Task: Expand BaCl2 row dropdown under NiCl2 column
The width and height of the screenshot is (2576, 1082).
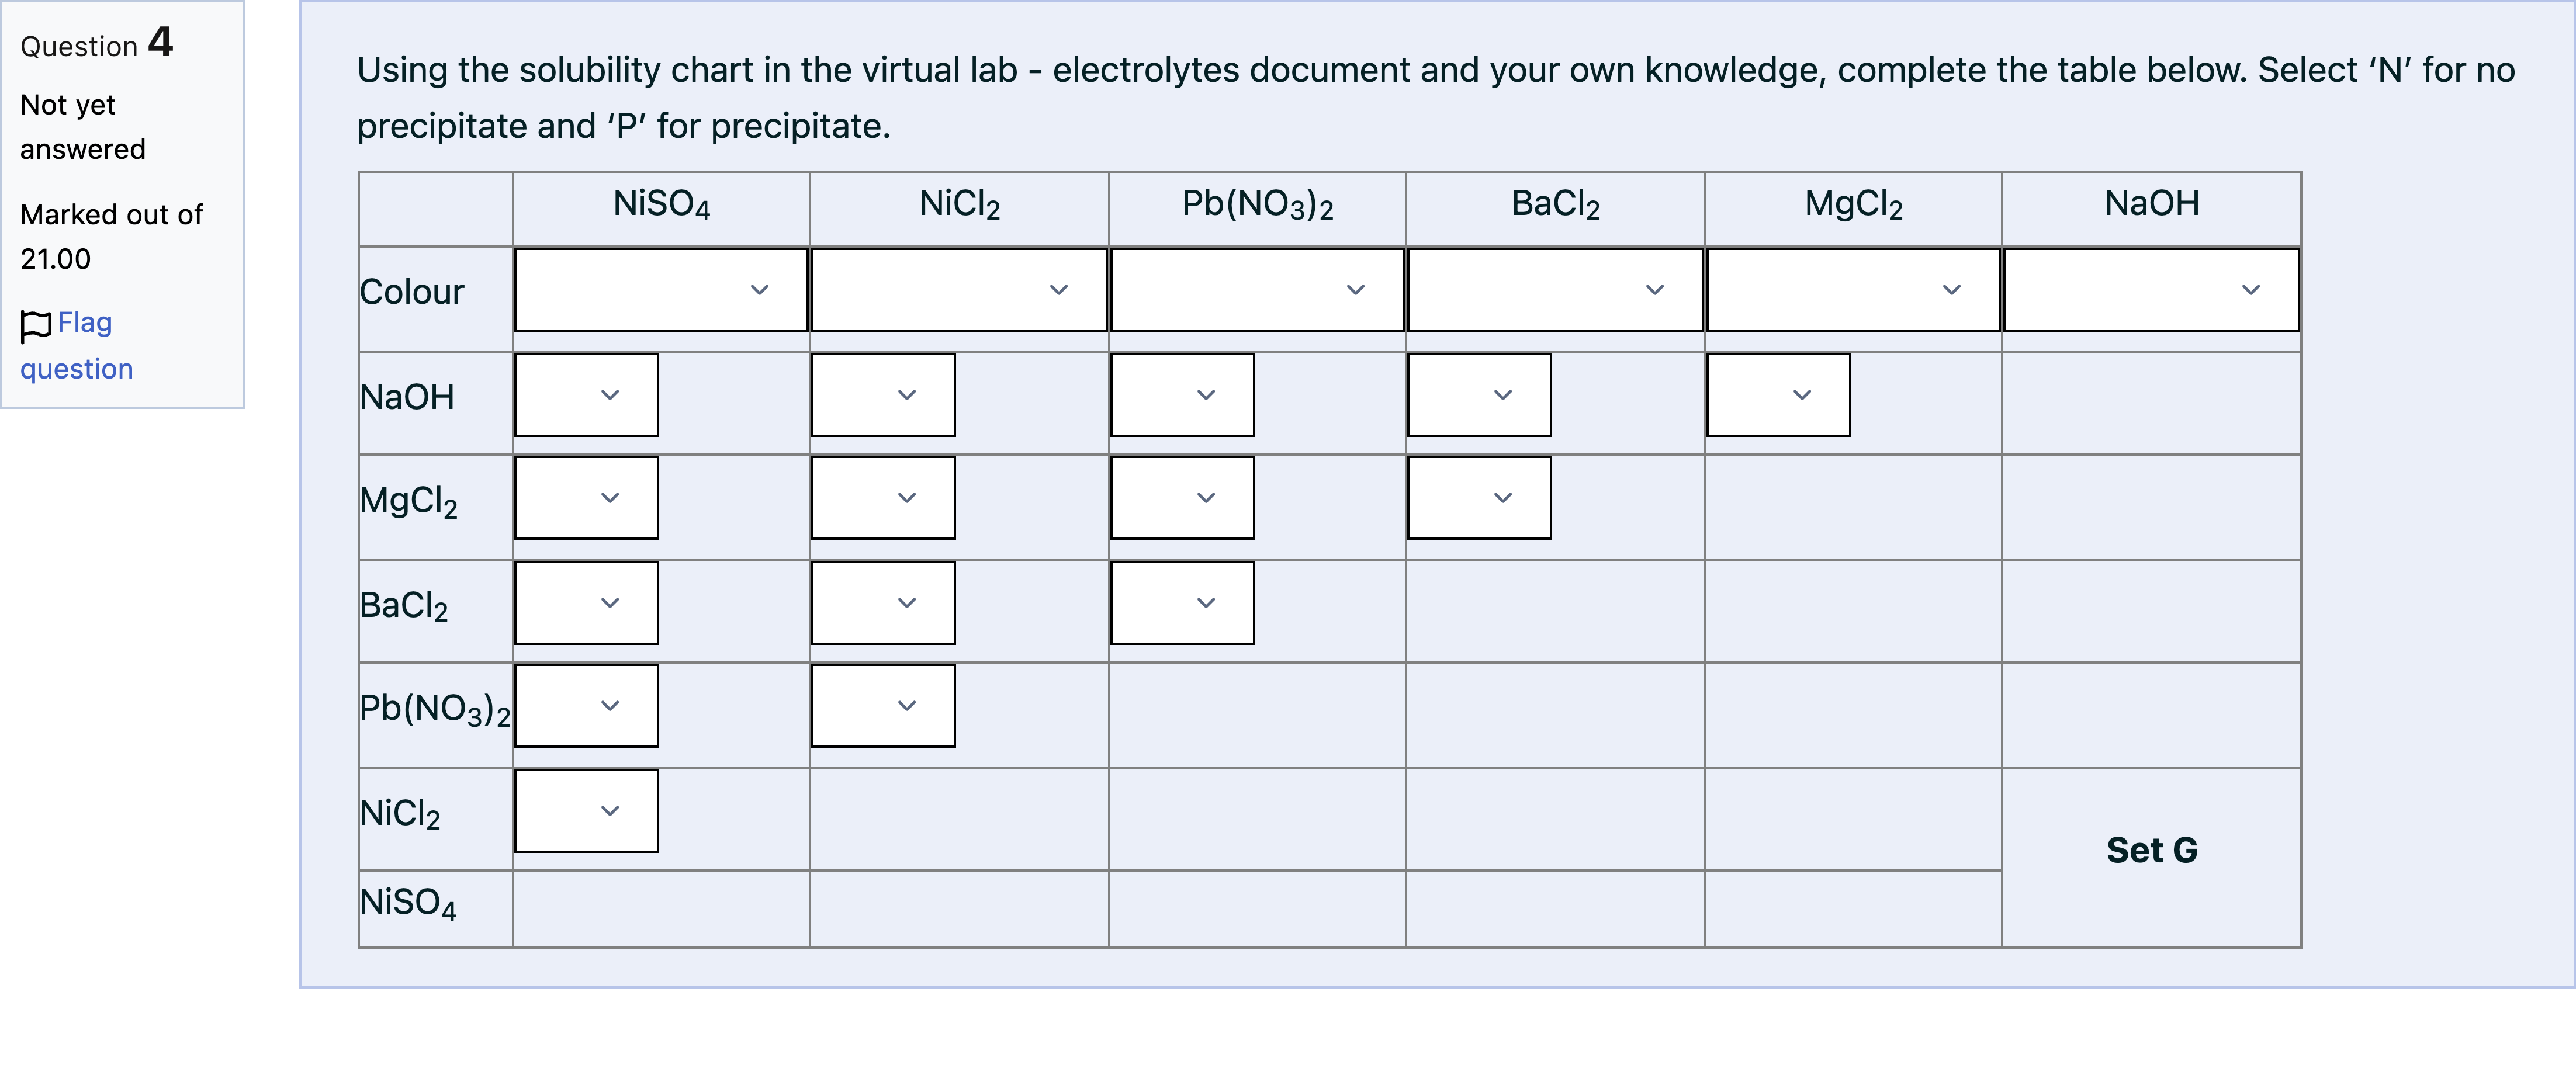Action: (x=883, y=603)
